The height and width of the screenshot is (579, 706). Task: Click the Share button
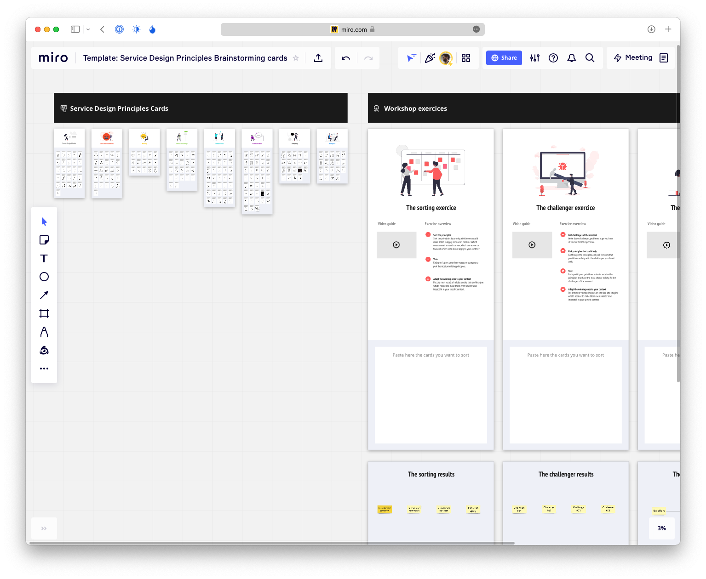click(x=504, y=58)
